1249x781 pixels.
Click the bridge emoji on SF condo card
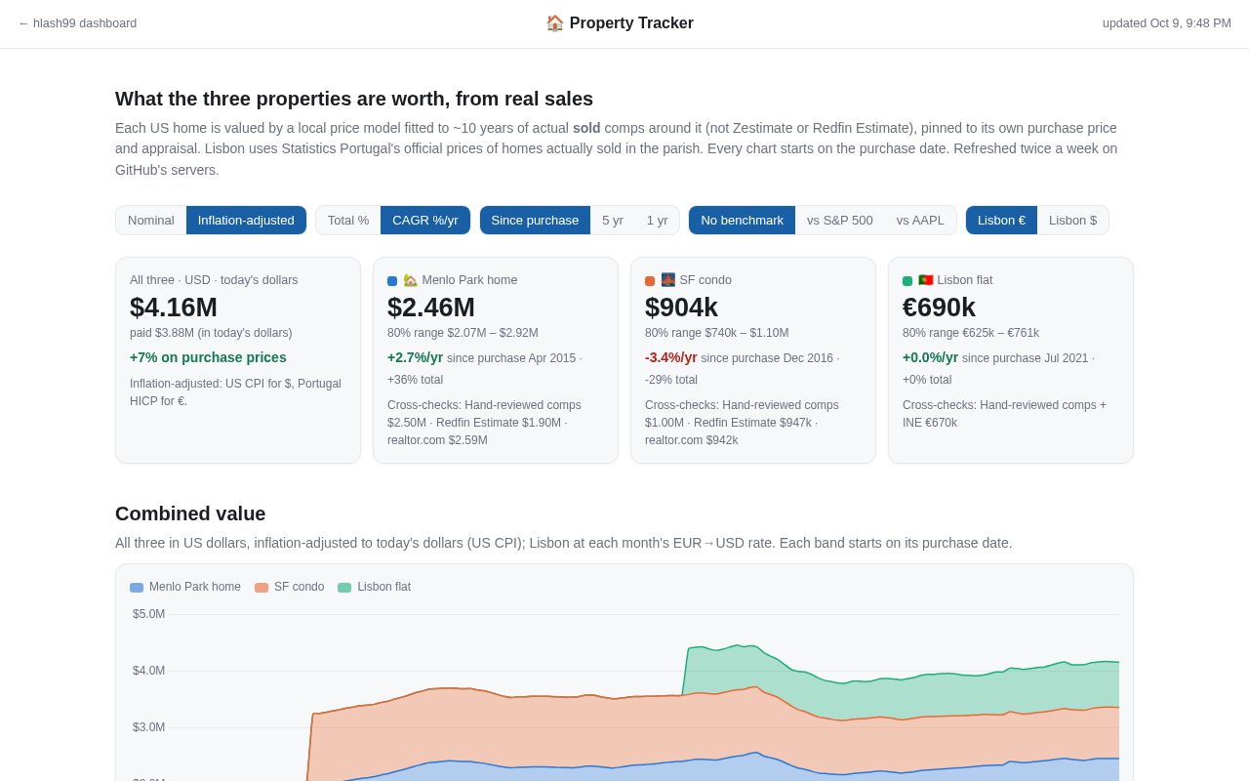(667, 280)
